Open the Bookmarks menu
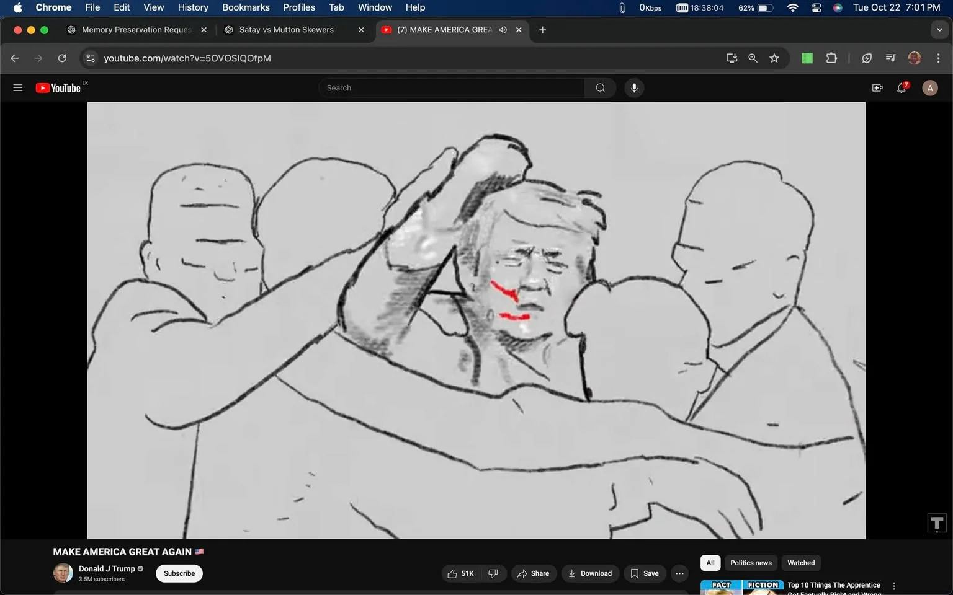The image size is (953, 595). (x=246, y=7)
